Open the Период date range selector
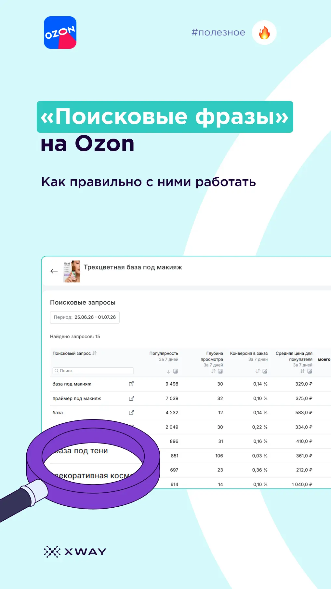The image size is (331, 589). 85,317
